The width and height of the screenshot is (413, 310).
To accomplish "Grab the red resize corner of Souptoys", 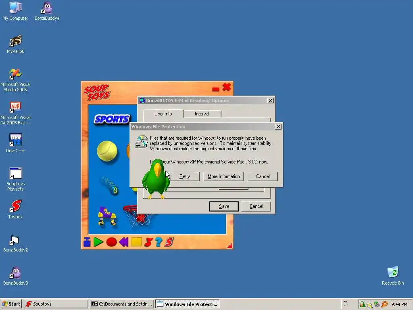I will [x=230, y=246].
